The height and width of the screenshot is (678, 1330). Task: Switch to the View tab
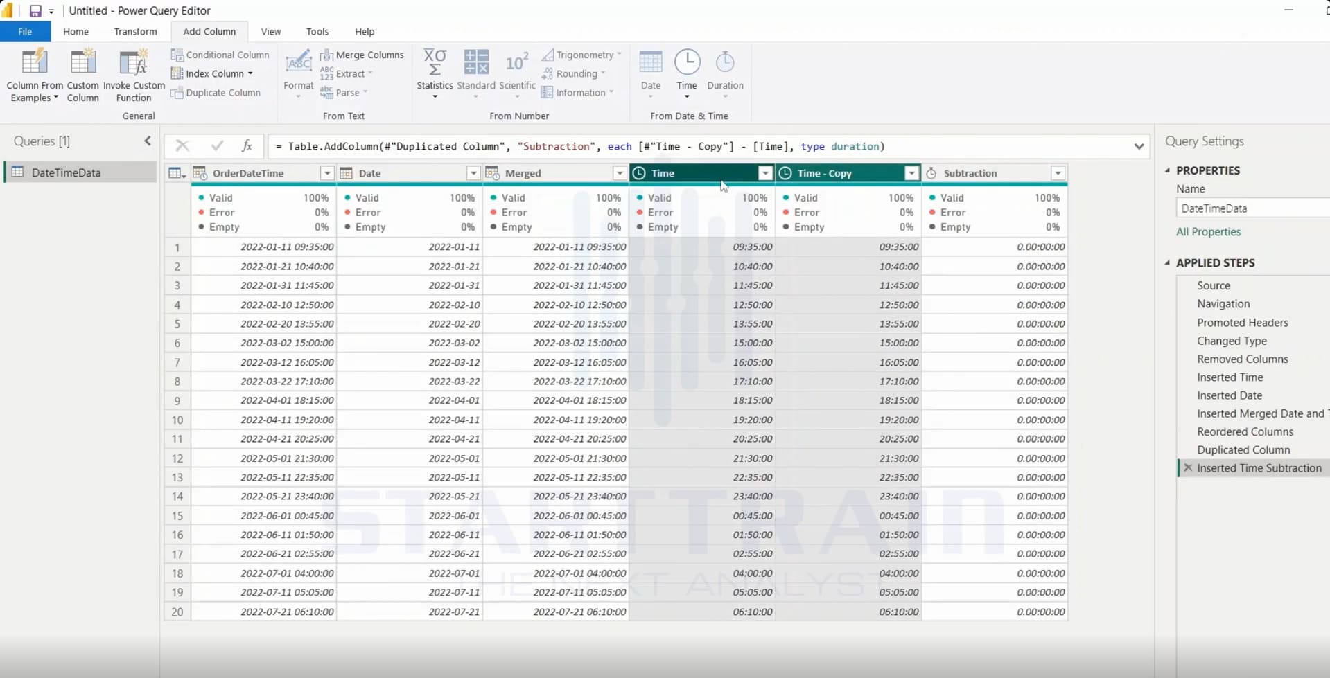click(271, 31)
